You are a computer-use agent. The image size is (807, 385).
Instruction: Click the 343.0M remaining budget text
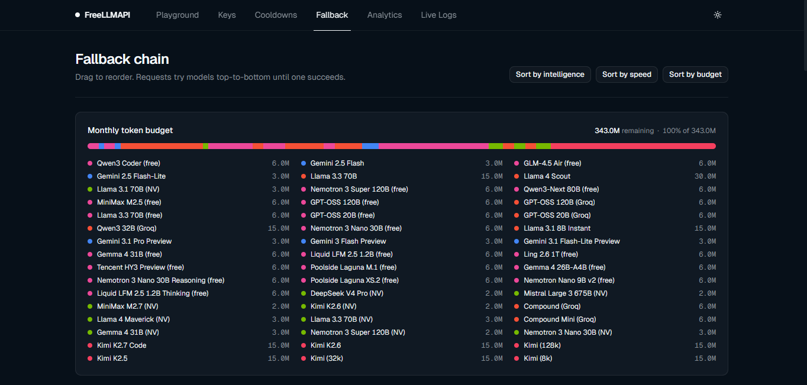tap(624, 131)
